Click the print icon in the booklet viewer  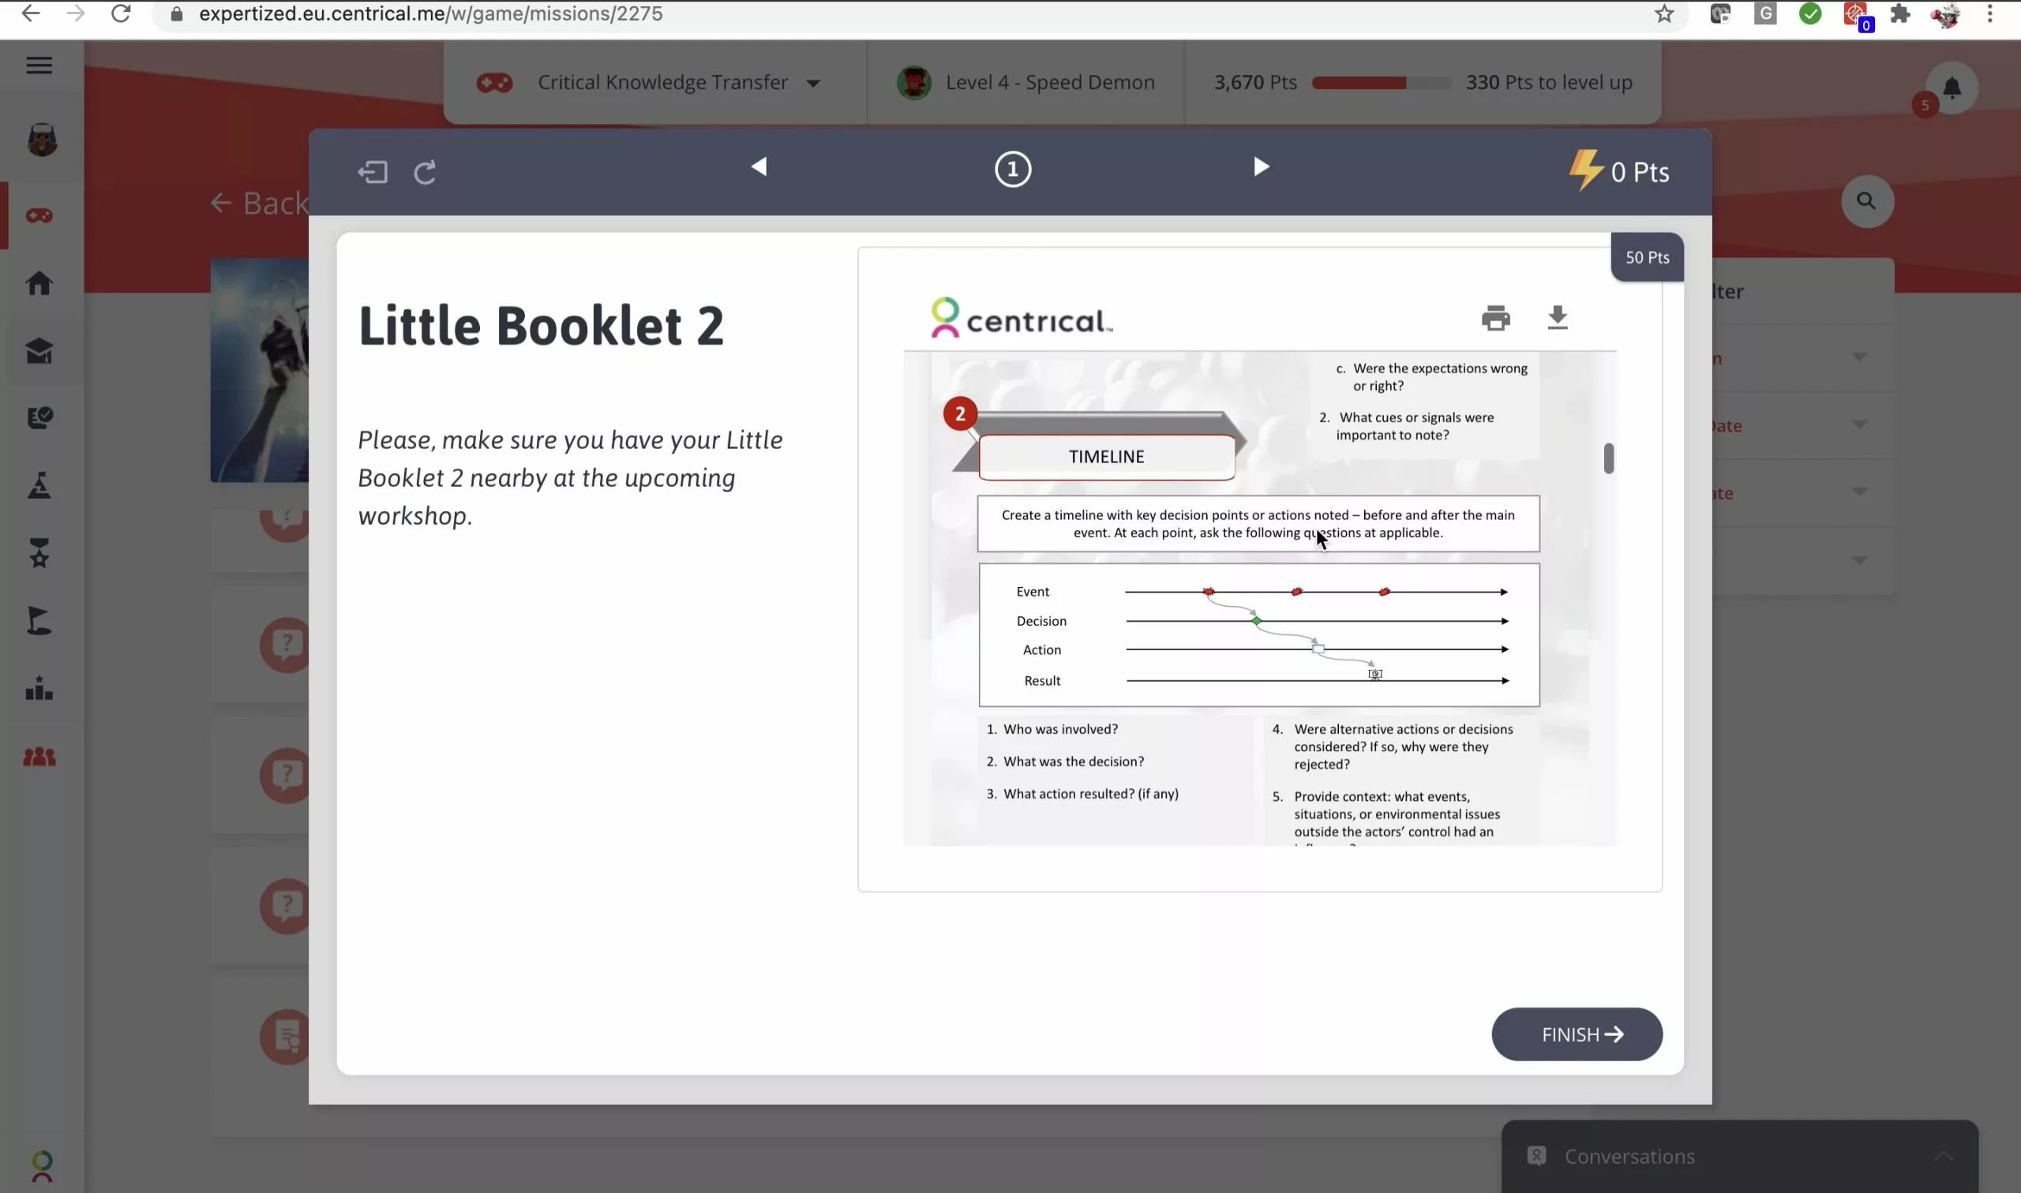[x=1495, y=316]
